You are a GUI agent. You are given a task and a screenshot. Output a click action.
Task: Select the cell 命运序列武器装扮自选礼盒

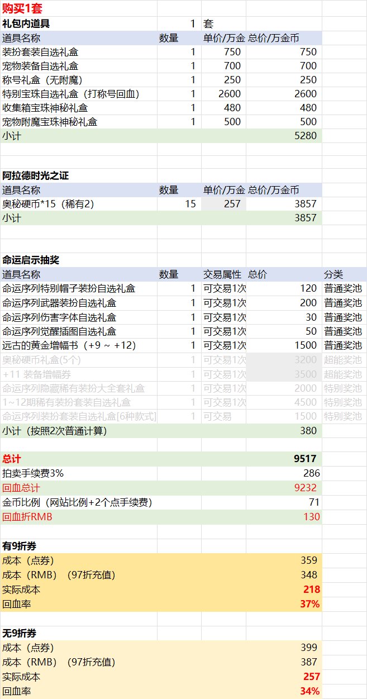[x=59, y=303]
